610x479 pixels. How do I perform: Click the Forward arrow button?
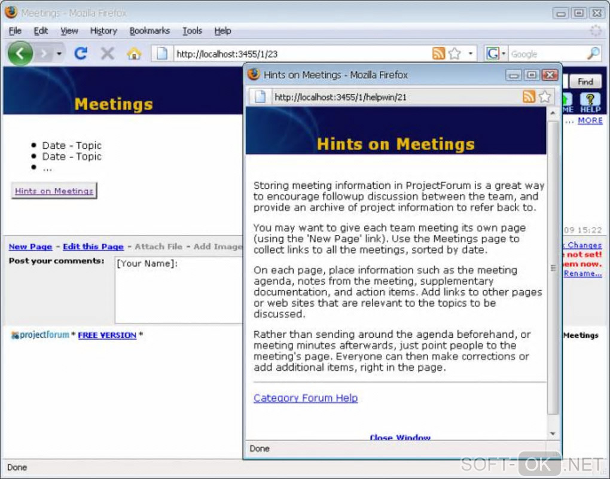coord(44,53)
